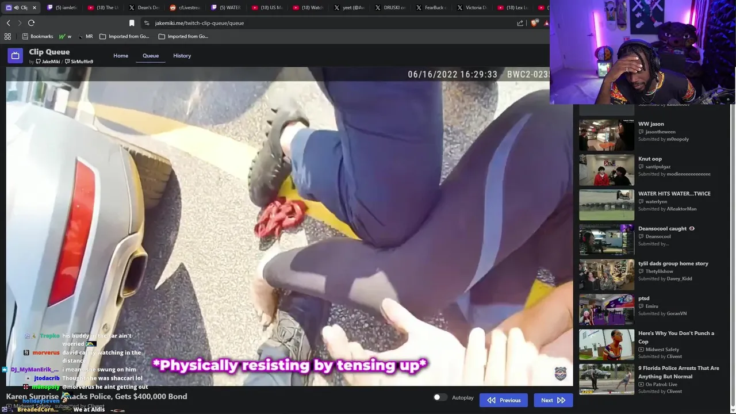Switch to the FearBuck X tab

(x=431, y=7)
